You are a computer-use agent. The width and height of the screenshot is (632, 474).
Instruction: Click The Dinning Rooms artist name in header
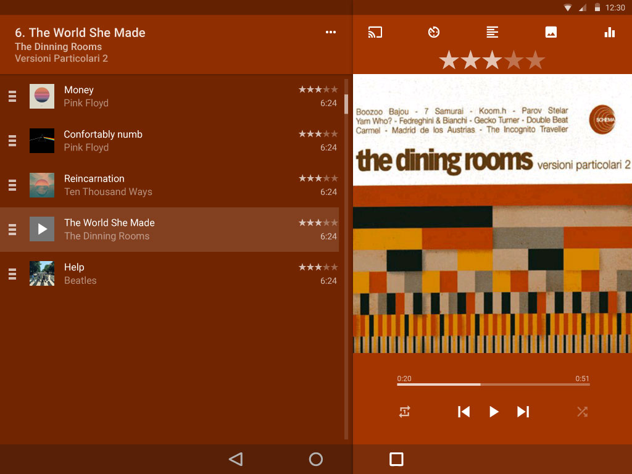[58, 47]
